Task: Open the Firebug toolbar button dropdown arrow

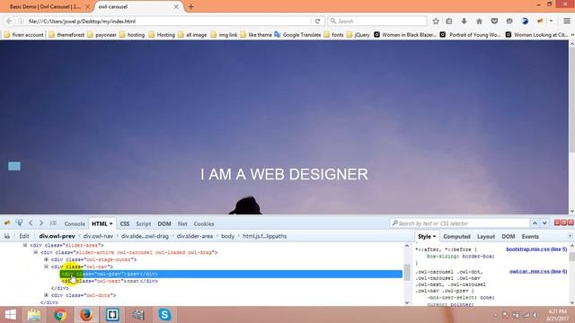Action: (x=551, y=22)
